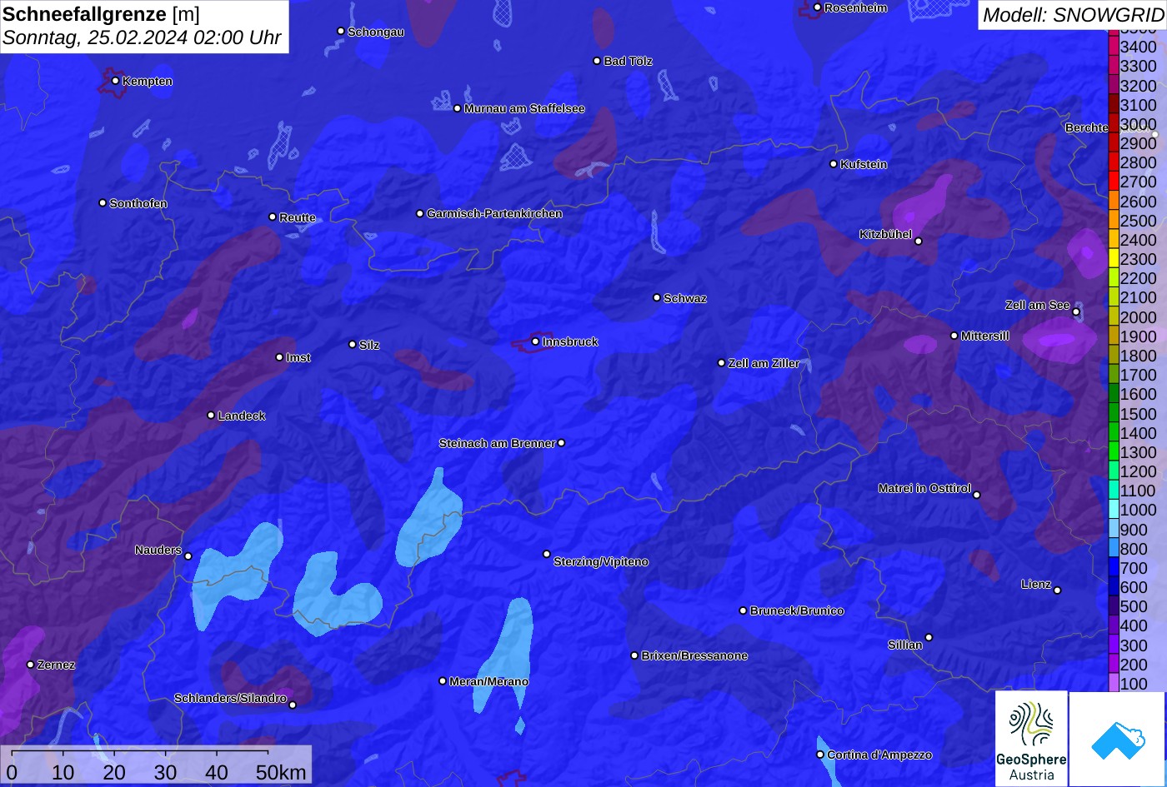Click the Zell am See marker dot
The width and height of the screenshot is (1167, 787).
coord(1075,312)
